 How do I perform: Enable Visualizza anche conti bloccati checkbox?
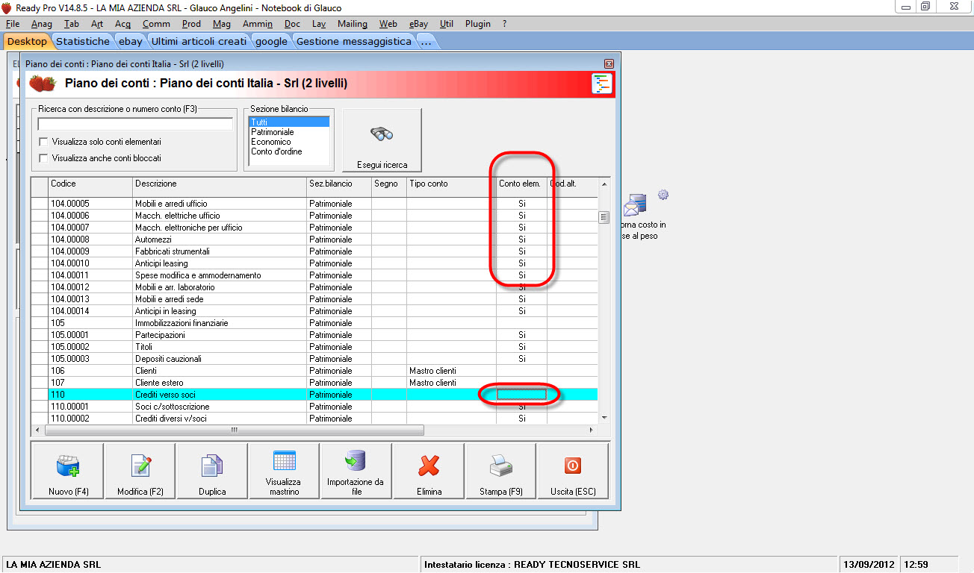pyautogui.click(x=43, y=158)
